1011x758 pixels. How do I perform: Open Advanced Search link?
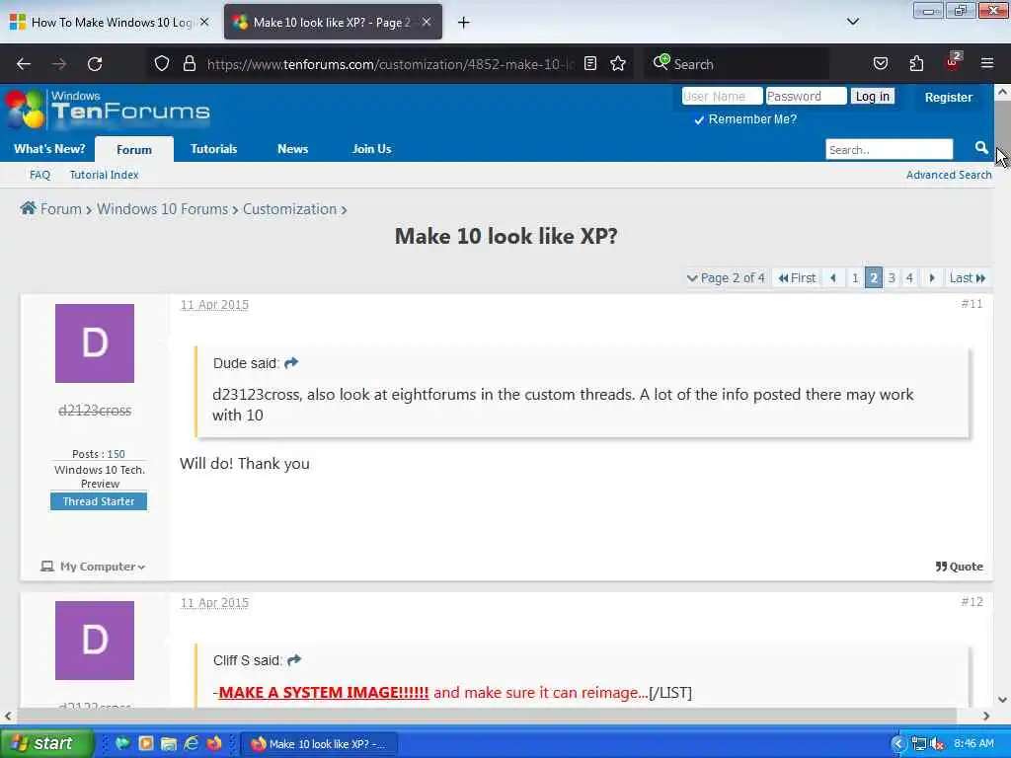coord(949,175)
